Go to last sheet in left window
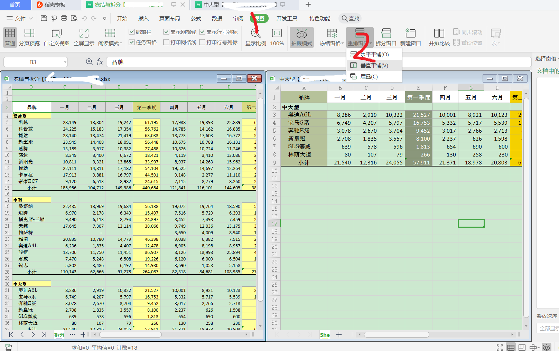This screenshot has height=351, width=559. click(44, 334)
